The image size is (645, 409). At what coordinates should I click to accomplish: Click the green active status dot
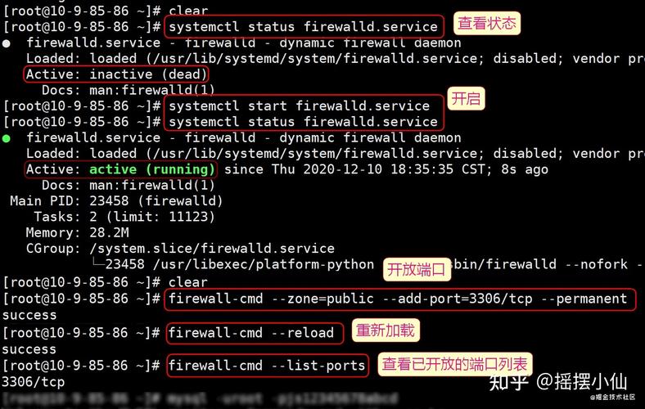pyautogui.click(x=7, y=138)
